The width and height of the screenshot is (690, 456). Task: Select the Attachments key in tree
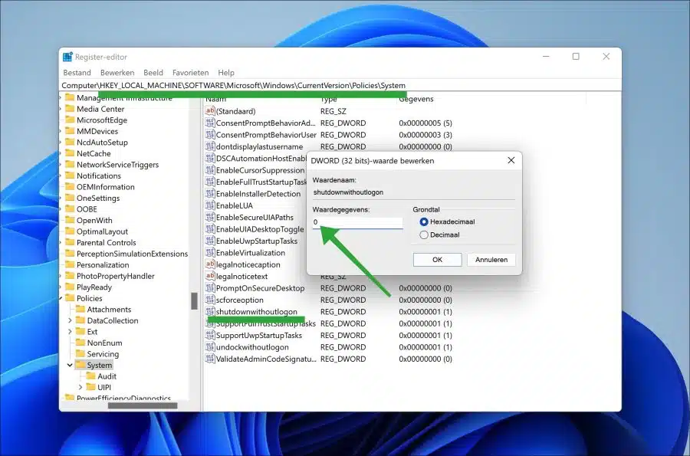pyautogui.click(x=109, y=309)
